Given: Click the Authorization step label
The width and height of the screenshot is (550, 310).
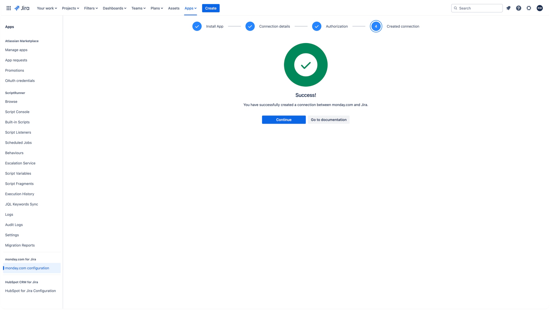Looking at the screenshot, I should 337,26.
